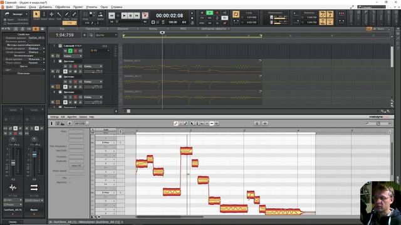The image size is (401, 225).
Task: Open track view Параметры menu
Action: point(92,29)
